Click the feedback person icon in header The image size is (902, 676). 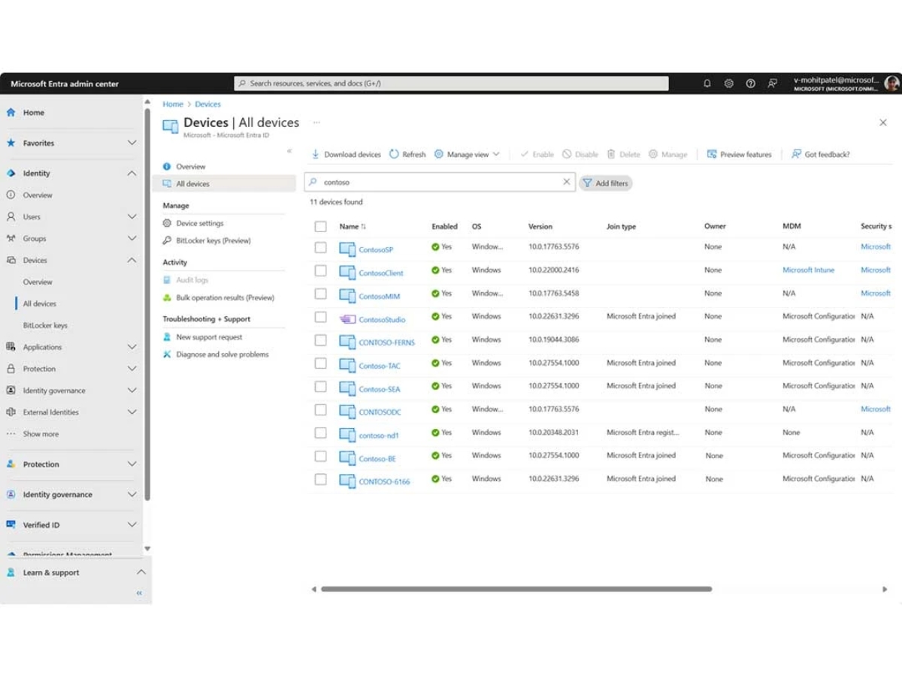pos(772,83)
